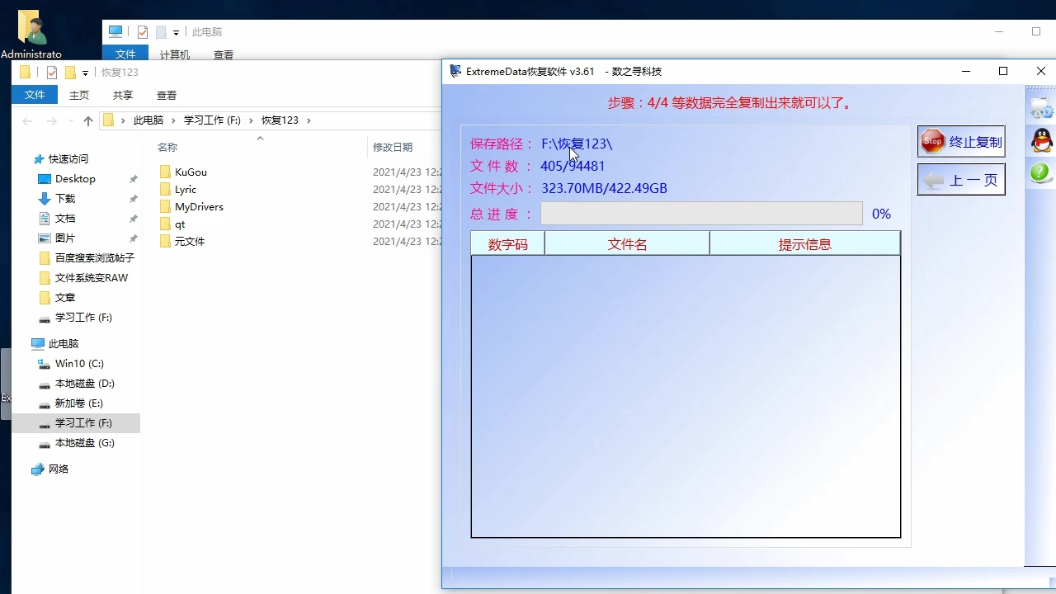Open the green help question icon

tap(1040, 172)
